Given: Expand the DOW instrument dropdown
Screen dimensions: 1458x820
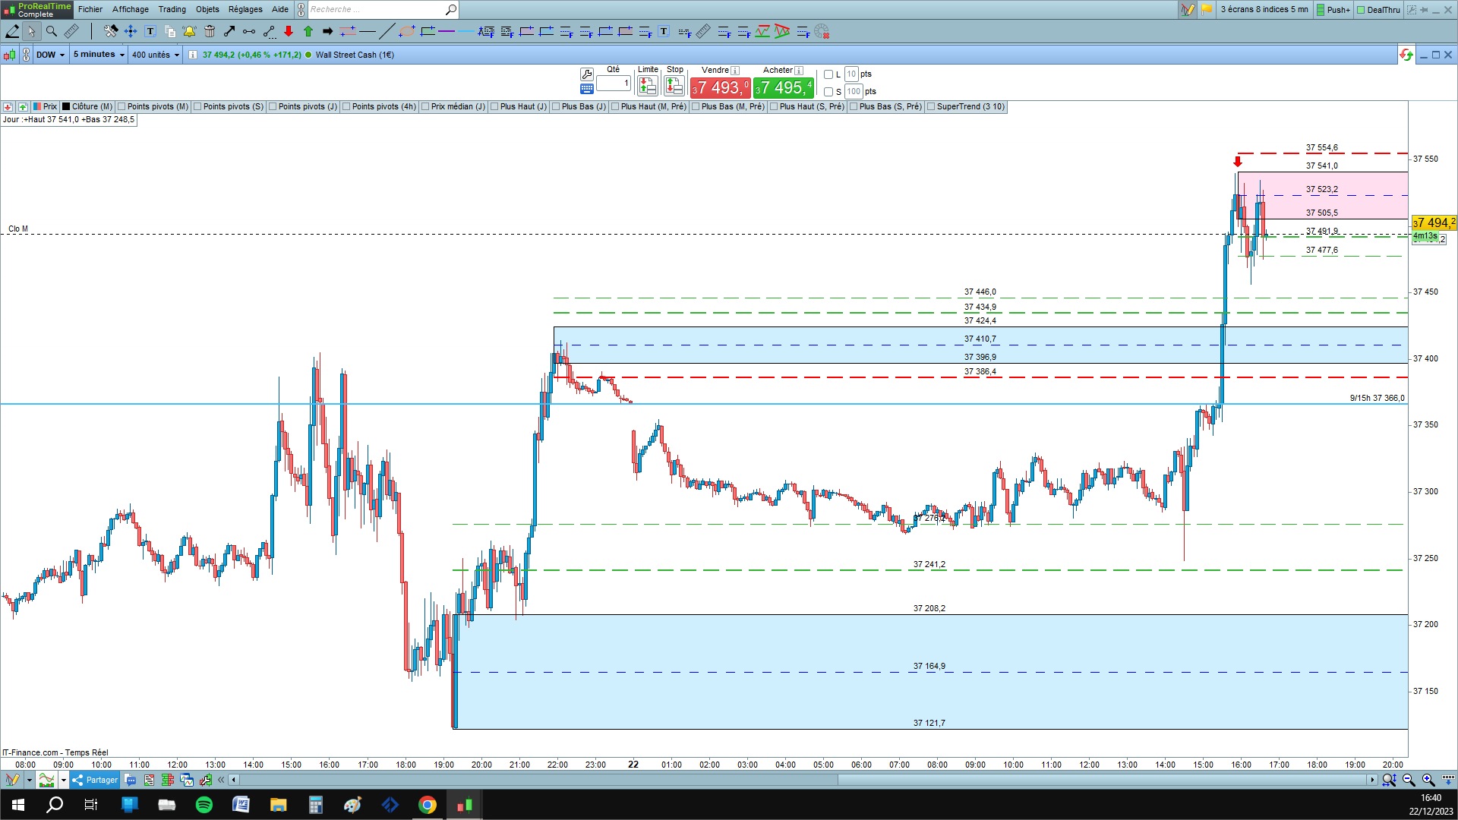Looking at the screenshot, I should (50, 55).
